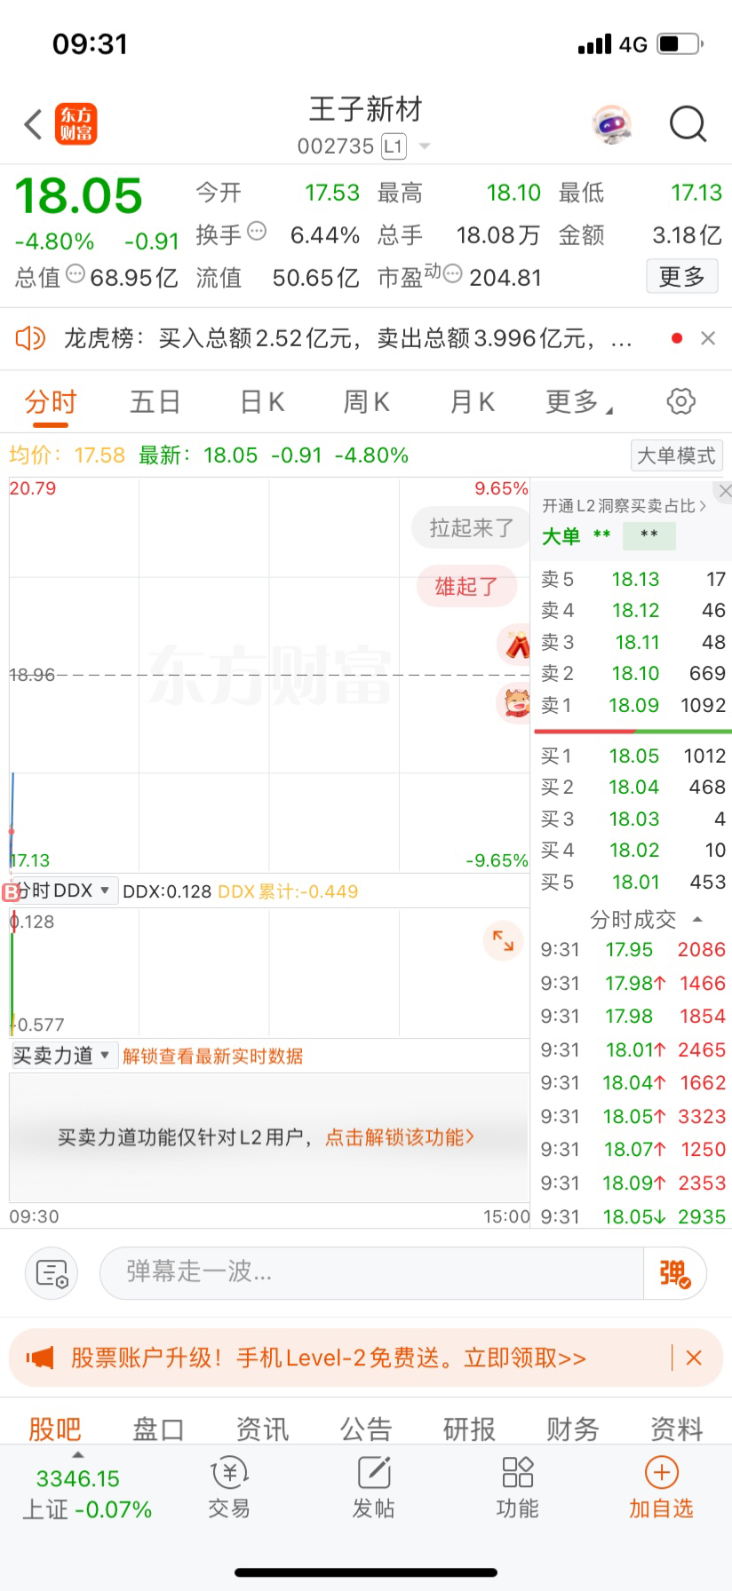Tap the 雄起了 comment bubble
The height and width of the screenshot is (1591, 732).
[x=466, y=586]
